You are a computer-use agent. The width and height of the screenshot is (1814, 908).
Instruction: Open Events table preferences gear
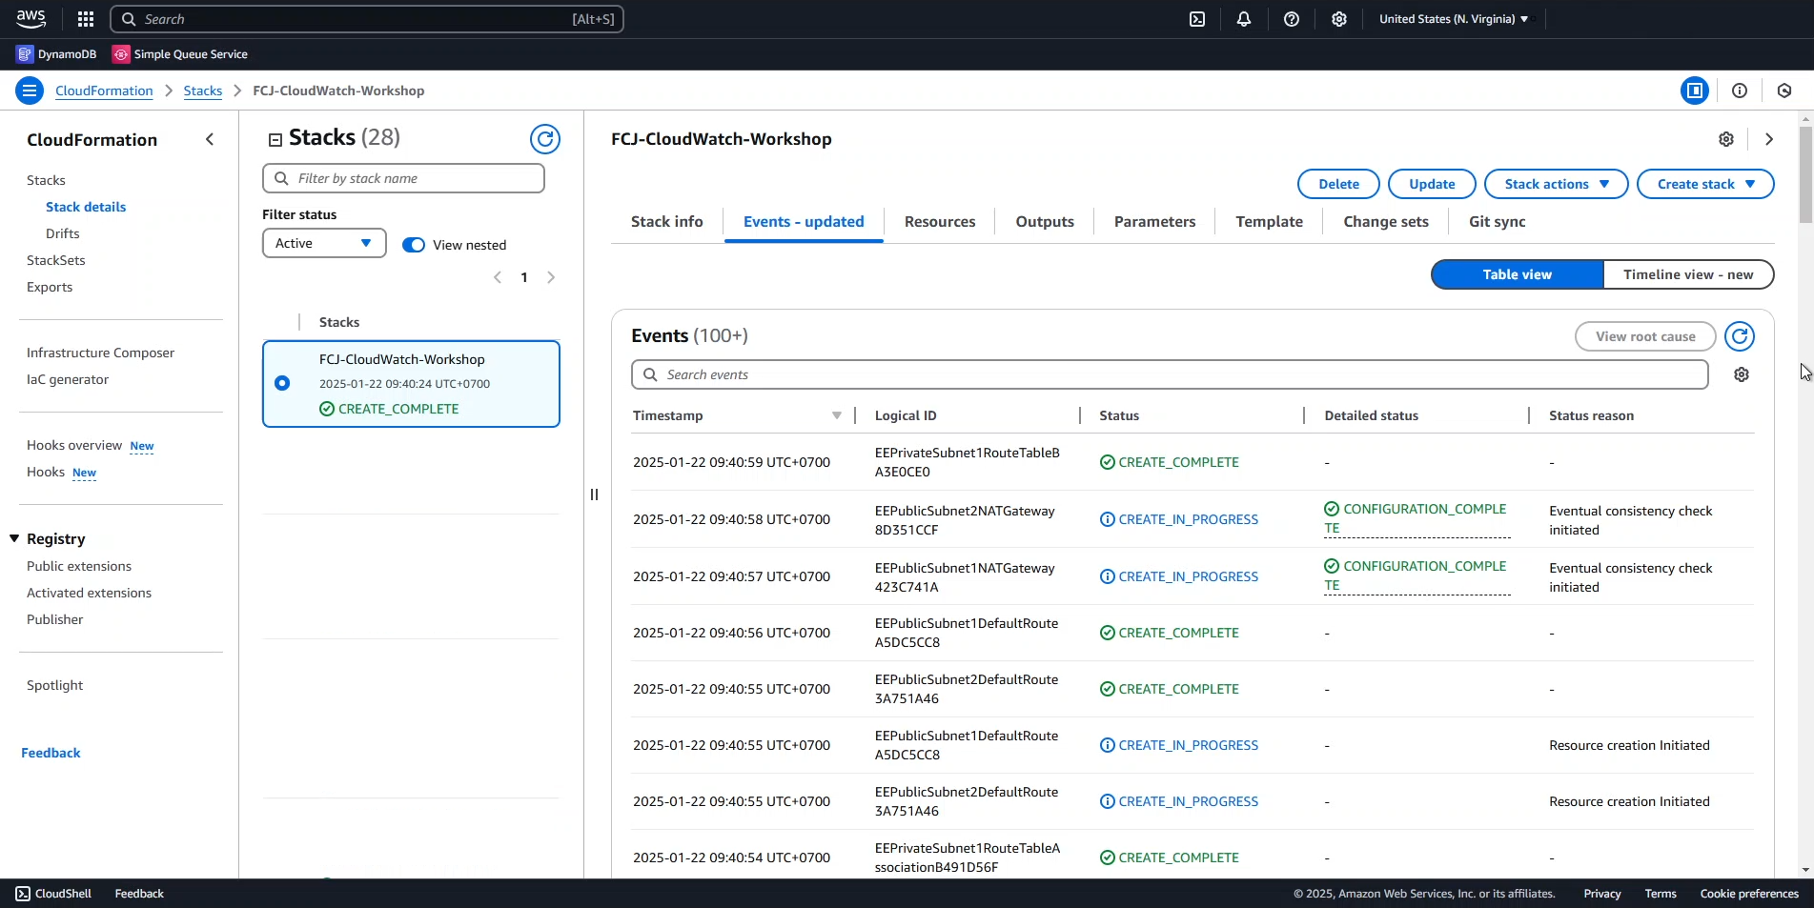[x=1742, y=374]
